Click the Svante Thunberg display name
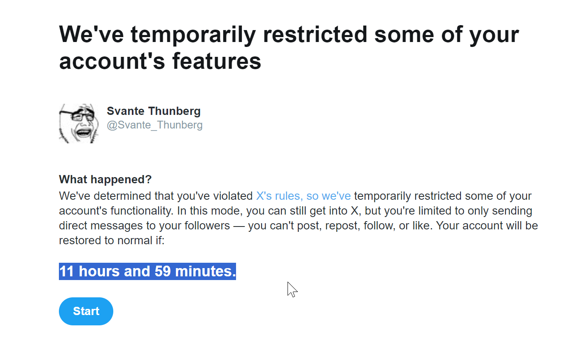This screenshot has width=566, height=348. click(154, 111)
